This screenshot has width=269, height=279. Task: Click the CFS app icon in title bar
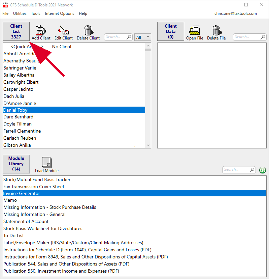click(x=5, y=5)
